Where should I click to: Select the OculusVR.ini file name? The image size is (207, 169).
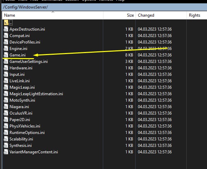[x=21, y=113]
